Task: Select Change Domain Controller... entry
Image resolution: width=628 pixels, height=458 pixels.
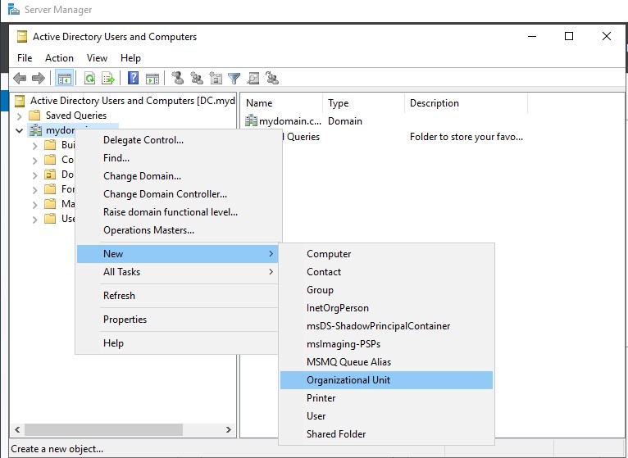Action: click(x=177, y=194)
